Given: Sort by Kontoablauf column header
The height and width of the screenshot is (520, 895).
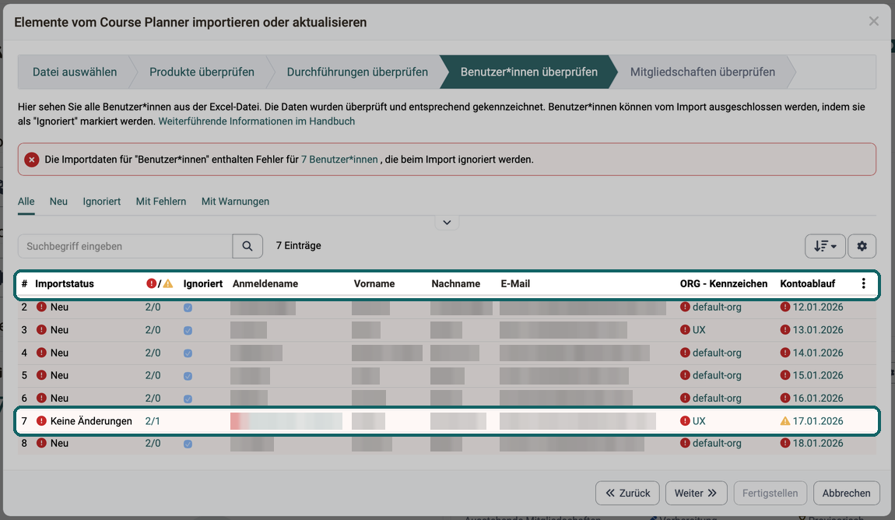Looking at the screenshot, I should point(808,283).
